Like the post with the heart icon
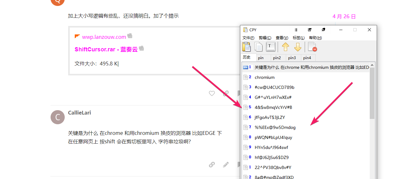 click(x=212, y=93)
